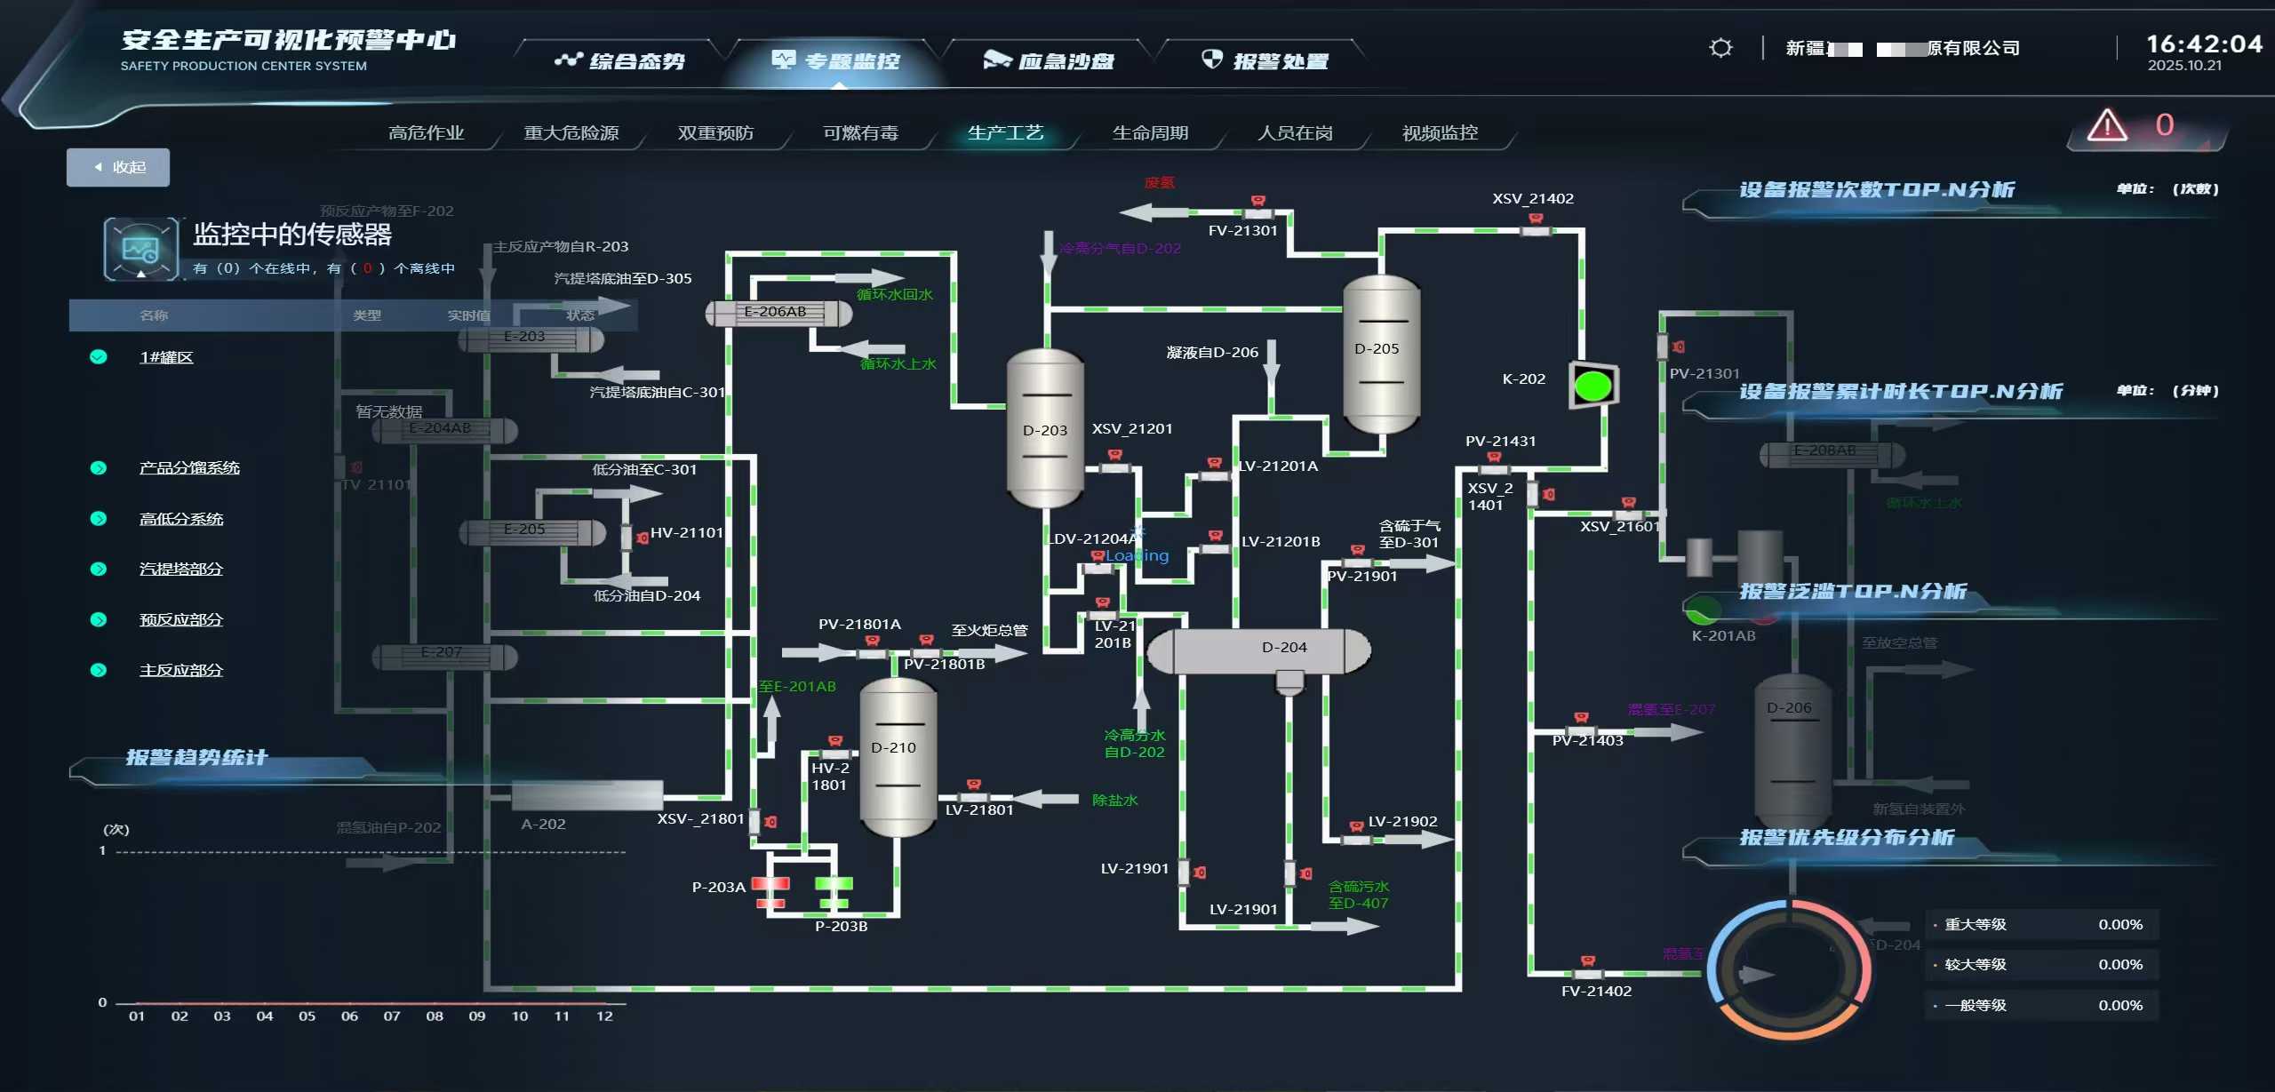This screenshot has width=2275, height=1092.
Task: Click the alarm priority donut chart
Action: [x=1788, y=970]
